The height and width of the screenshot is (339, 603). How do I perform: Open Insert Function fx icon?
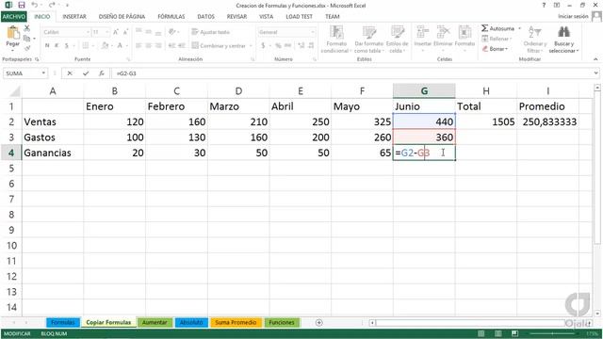[101, 73]
